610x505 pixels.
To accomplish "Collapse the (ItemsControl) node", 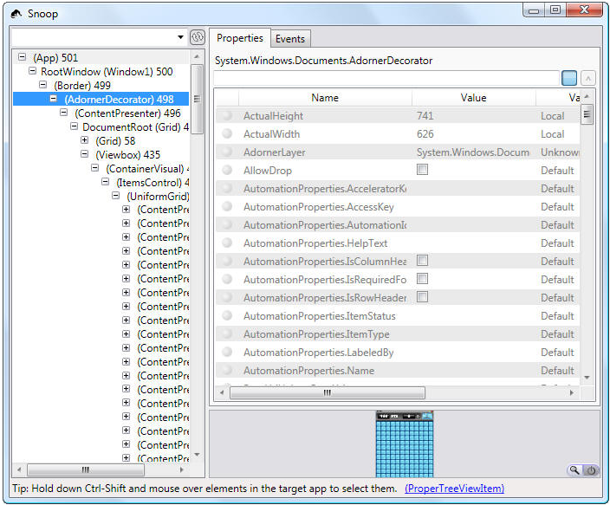I will (105, 182).
